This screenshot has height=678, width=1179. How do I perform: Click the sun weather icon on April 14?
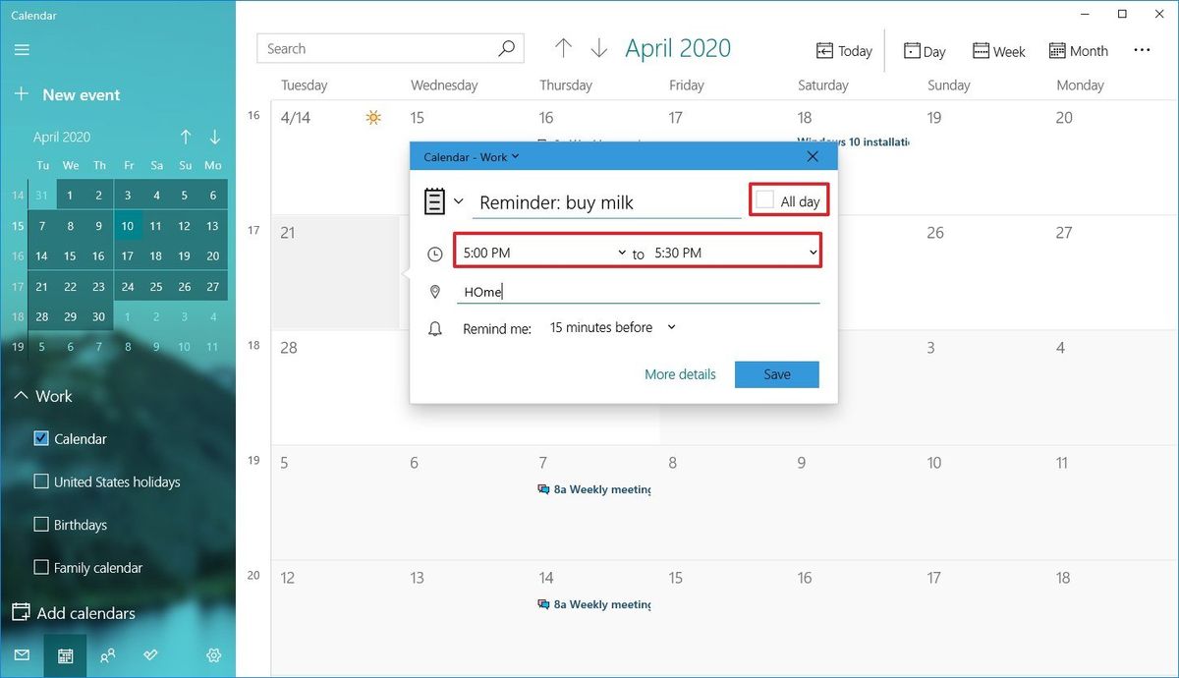372,116
